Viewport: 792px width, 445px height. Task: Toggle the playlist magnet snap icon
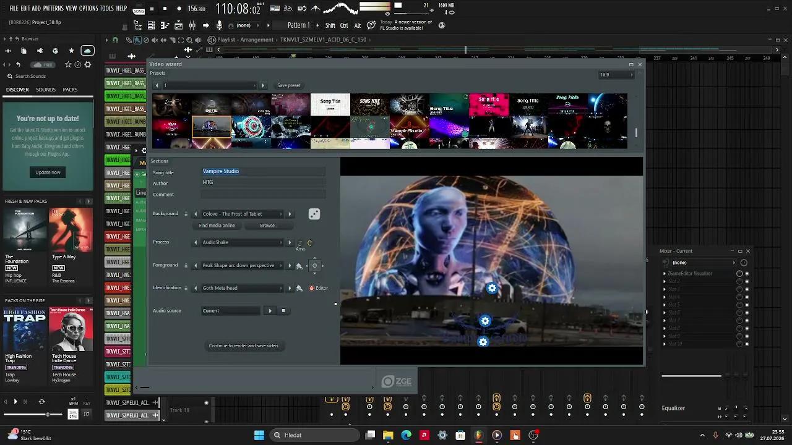115,40
